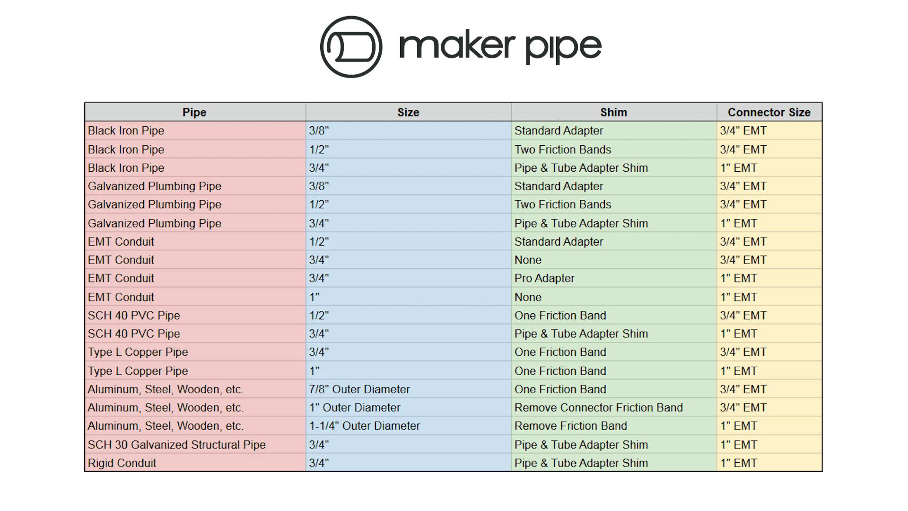Select the Size column header
Viewport: 908px width, 511px height.
pyautogui.click(x=408, y=112)
